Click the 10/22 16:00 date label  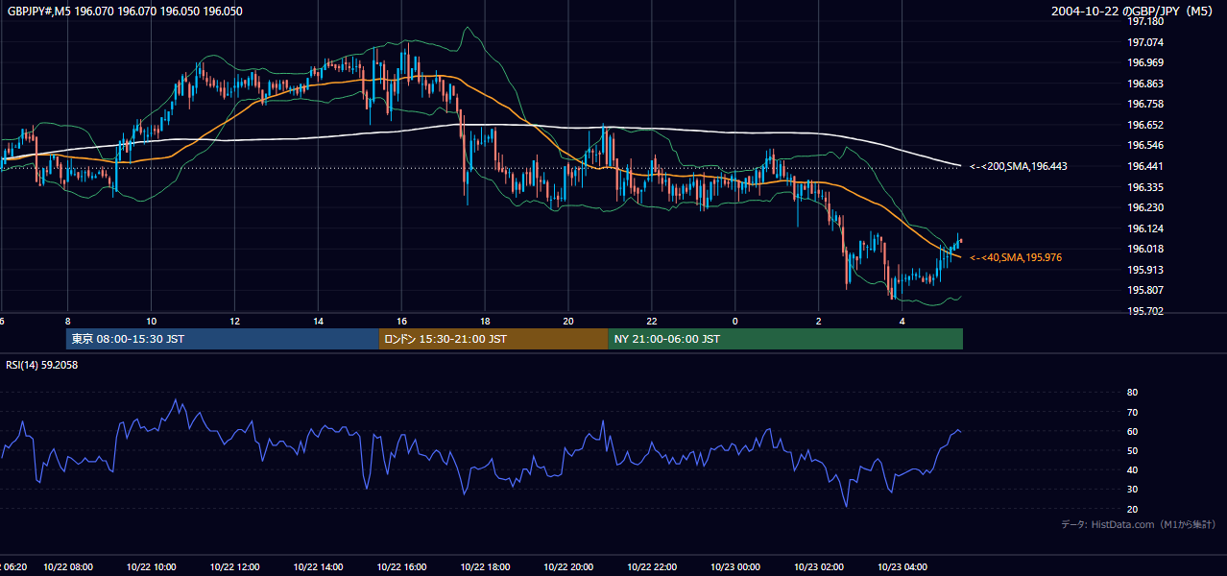401,566
